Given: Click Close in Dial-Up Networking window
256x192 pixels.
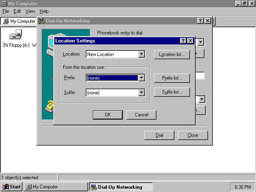Looking at the screenshot, I should click(x=193, y=135).
